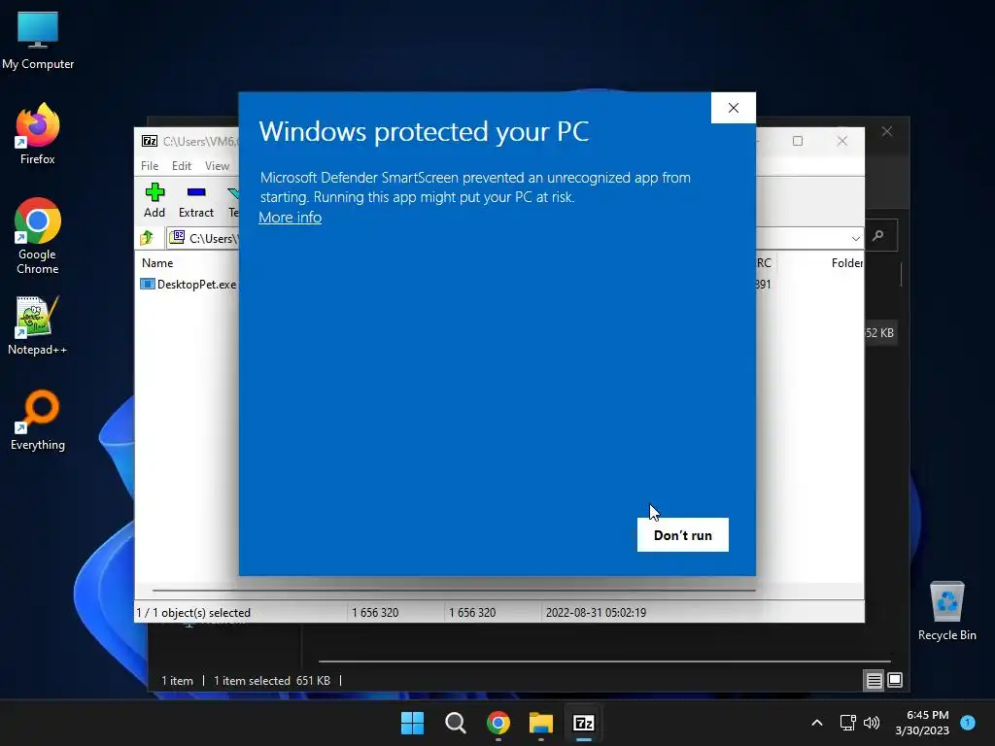Open the Recycle Bin desktop icon
The image size is (995, 746).
pyautogui.click(x=946, y=611)
